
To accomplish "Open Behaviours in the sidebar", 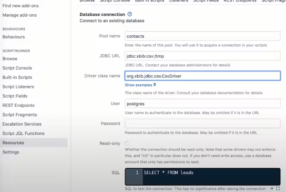I will pos(14,37).
